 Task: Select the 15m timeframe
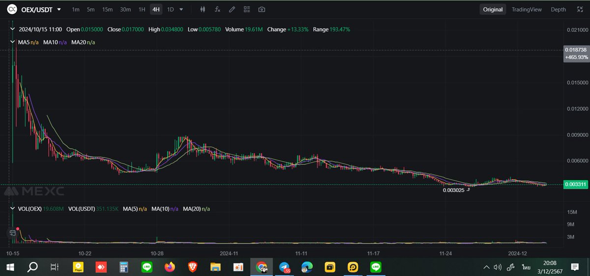point(107,9)
